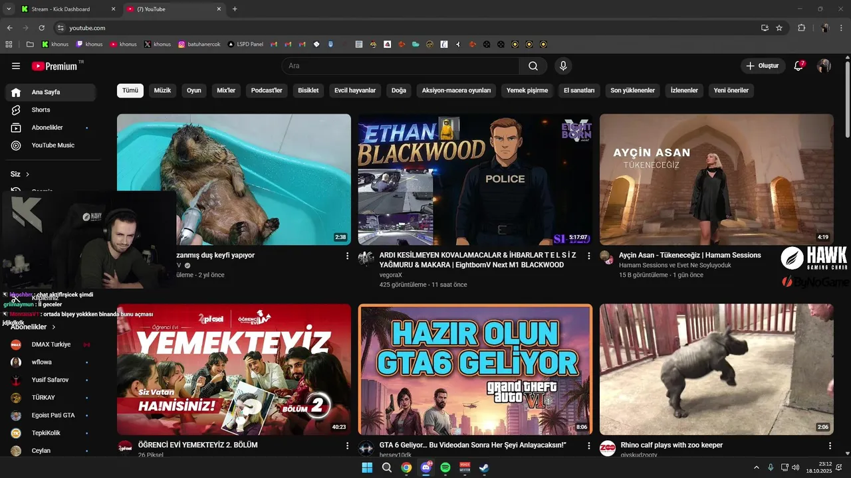Screen dimensions: 851x478
Task: Select the Tümü filter chip
Action: [x=130, y=90]
